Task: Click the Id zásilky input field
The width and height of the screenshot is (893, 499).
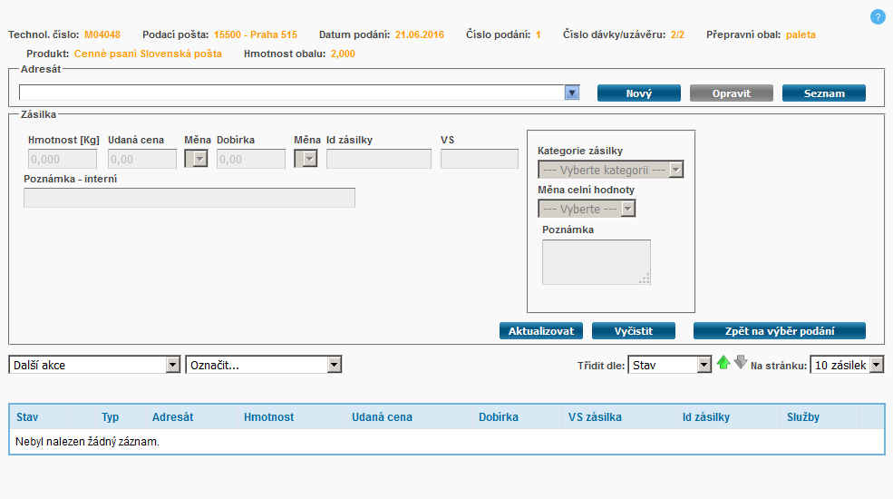Action: coord(378,160)
